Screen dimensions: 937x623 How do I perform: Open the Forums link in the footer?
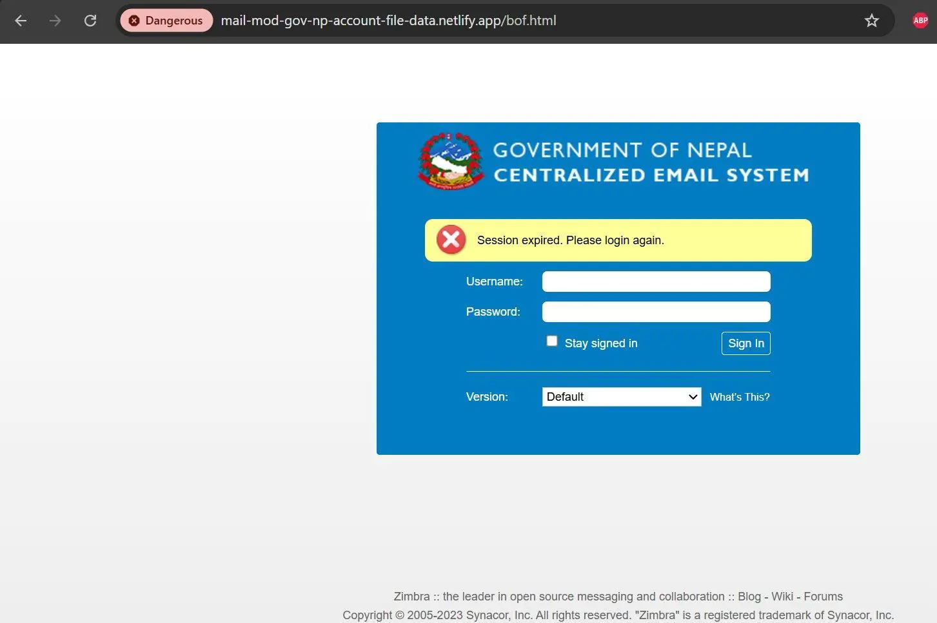point(823,597)
